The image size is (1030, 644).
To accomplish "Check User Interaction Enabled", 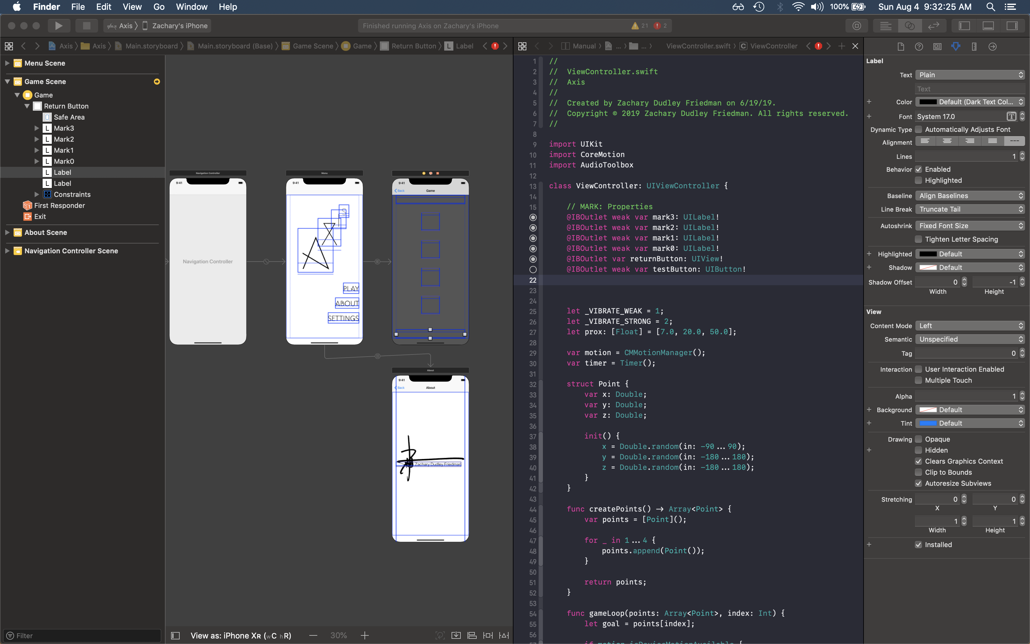I will 918,369.
